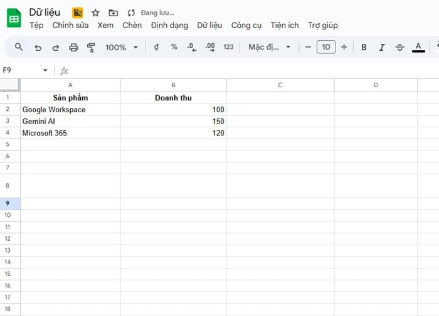Select column C header

click(280, 85)
